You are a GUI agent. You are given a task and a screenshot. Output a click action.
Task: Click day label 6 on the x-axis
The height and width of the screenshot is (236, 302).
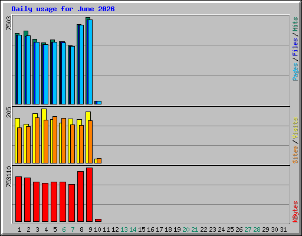click(64, 230)
